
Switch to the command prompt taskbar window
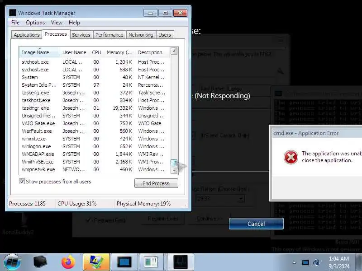[124, 262]
